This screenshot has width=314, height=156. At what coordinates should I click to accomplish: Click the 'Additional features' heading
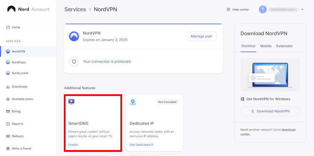pos(80,88)
